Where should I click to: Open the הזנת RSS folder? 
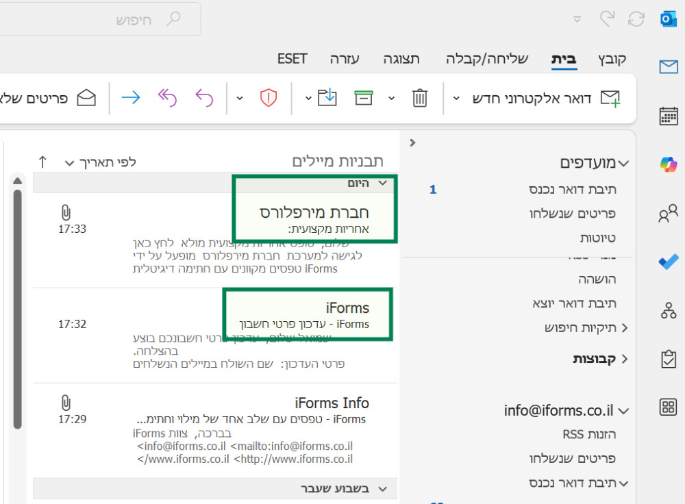589,435
